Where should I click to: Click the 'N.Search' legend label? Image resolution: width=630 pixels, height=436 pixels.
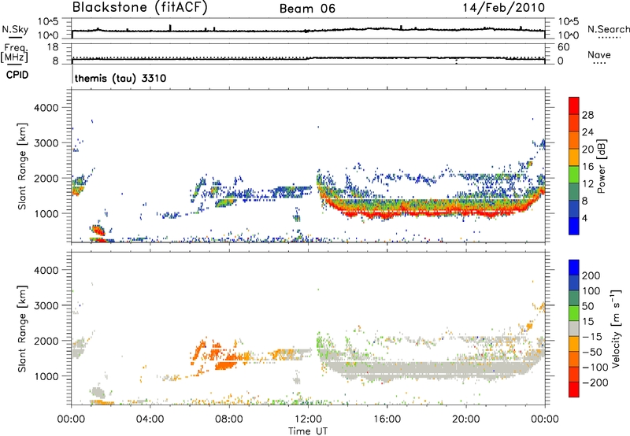[x=608, y=29]
